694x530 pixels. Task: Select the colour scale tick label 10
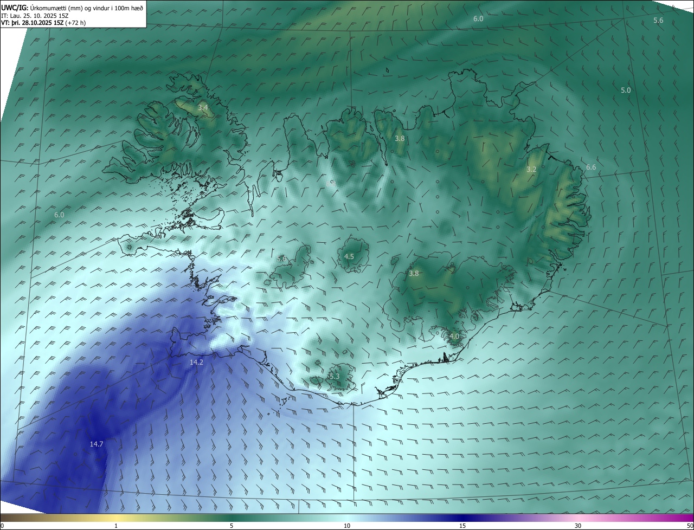(x=347, y=526)
